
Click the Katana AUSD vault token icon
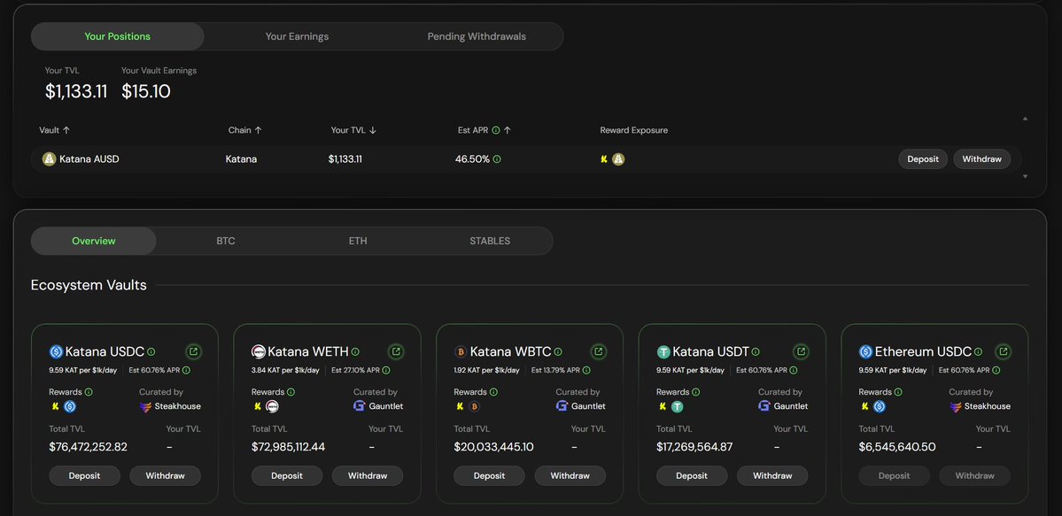[49, 159]
